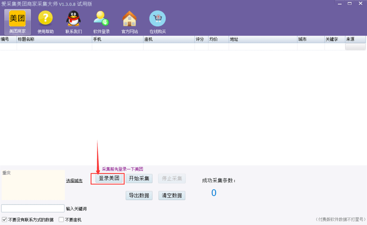367x225 pixels.
Task: Open the 官方网站 house icon
Action: click(130, 22)
